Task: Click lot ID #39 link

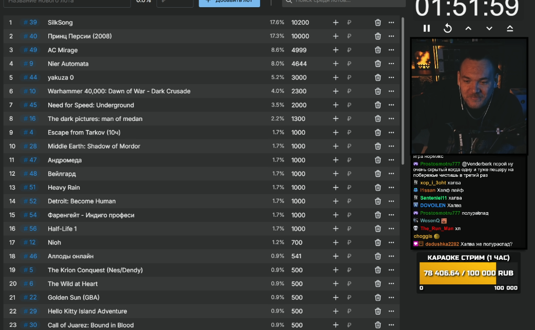Action: 30,23
